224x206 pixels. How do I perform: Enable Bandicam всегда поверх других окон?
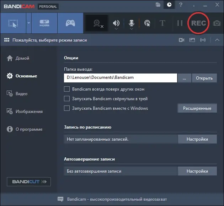67,89
